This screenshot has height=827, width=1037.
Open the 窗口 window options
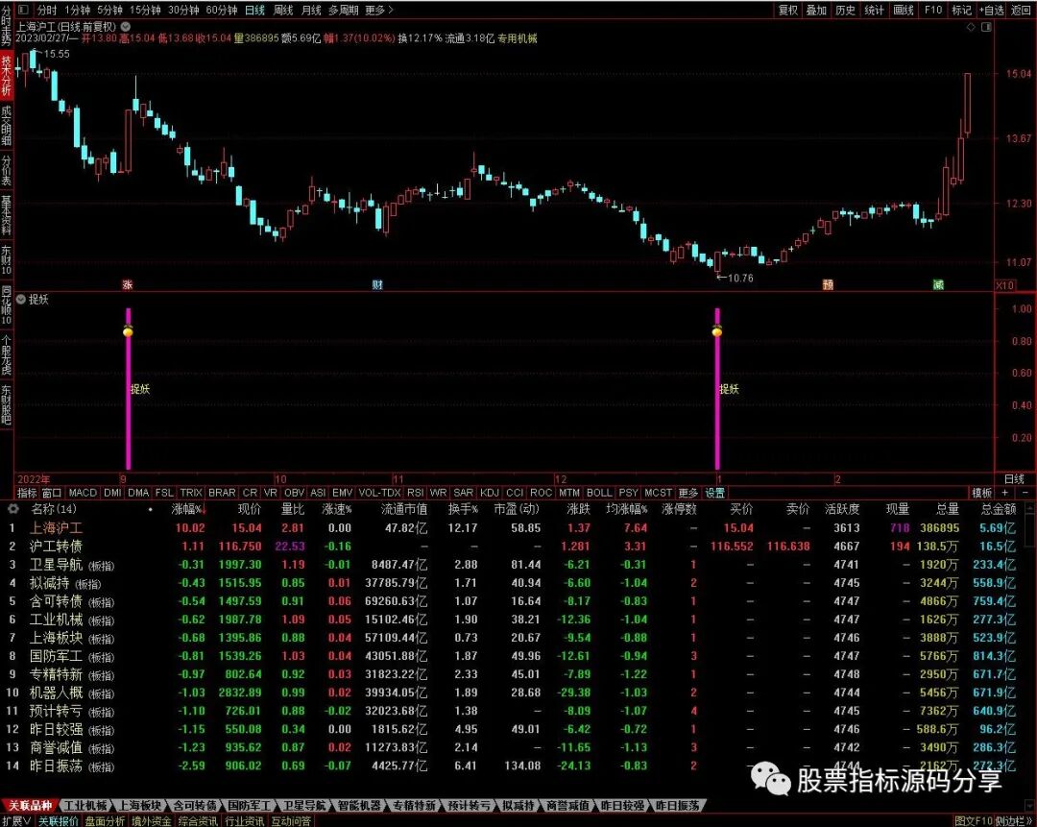52,493
